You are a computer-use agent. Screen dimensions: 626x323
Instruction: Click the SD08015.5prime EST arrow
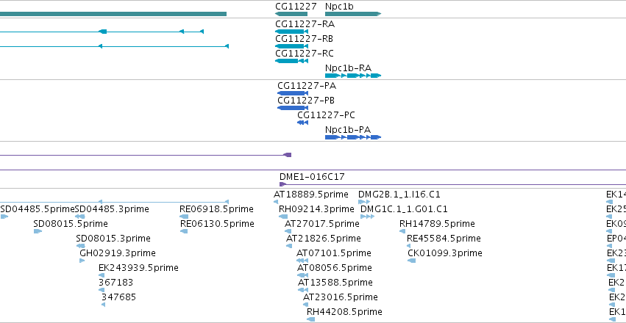click(x=38, y=231)
